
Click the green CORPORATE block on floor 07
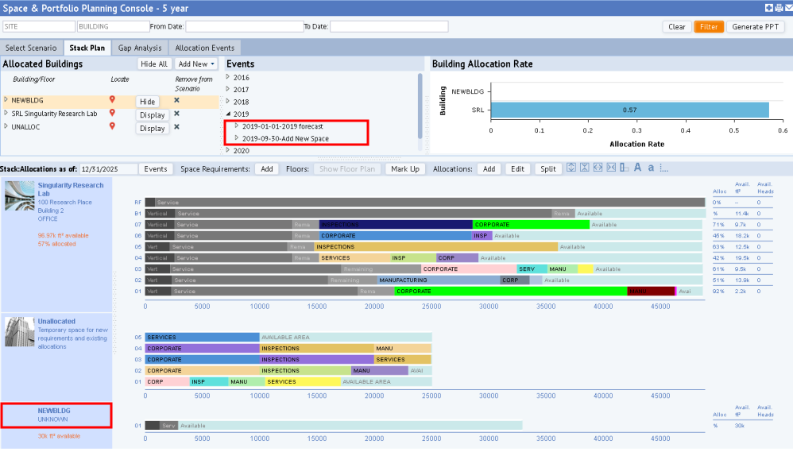click(x=531, y=225)
